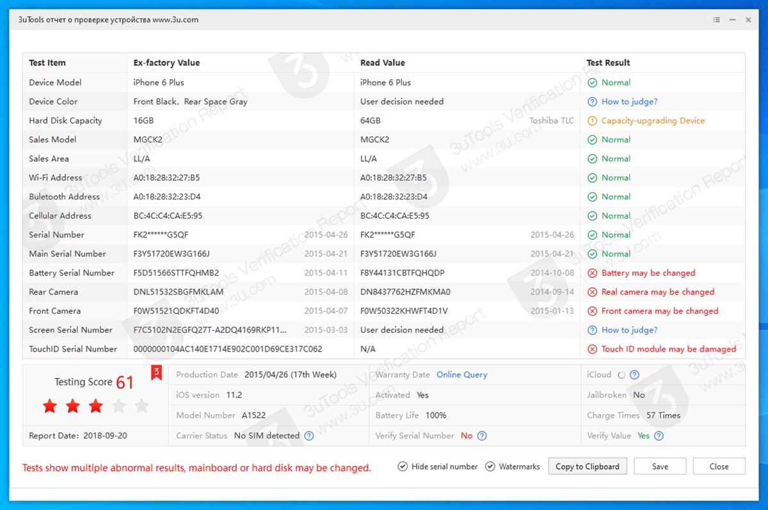Click the help icon next to Verify Serial Number
Screen dimensions: 768x510
(483, 436)
